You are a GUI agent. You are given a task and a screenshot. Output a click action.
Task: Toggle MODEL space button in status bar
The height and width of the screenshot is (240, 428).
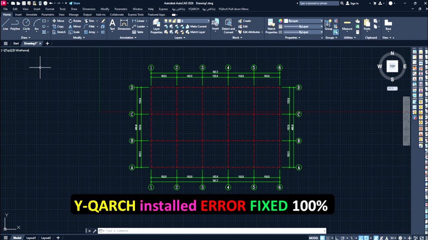tap(314, 238)
